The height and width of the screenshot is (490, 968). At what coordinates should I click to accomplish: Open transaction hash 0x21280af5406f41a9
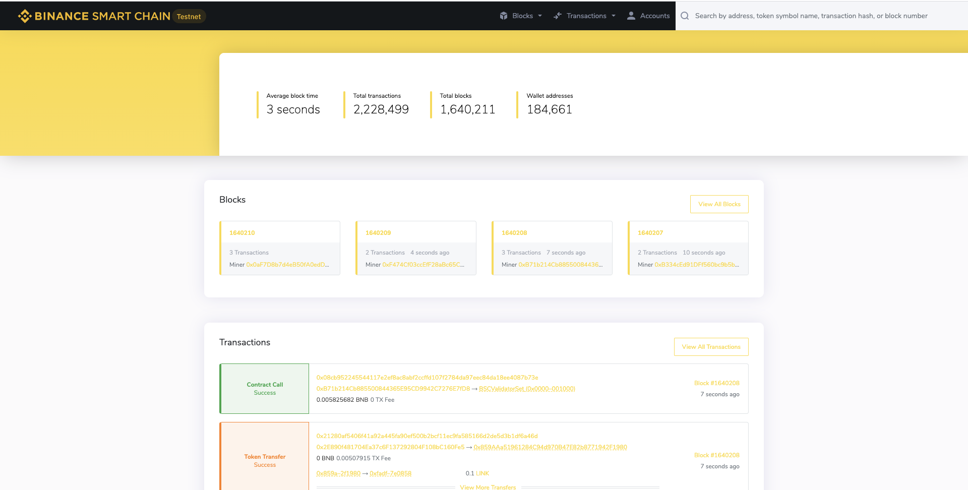427,436
